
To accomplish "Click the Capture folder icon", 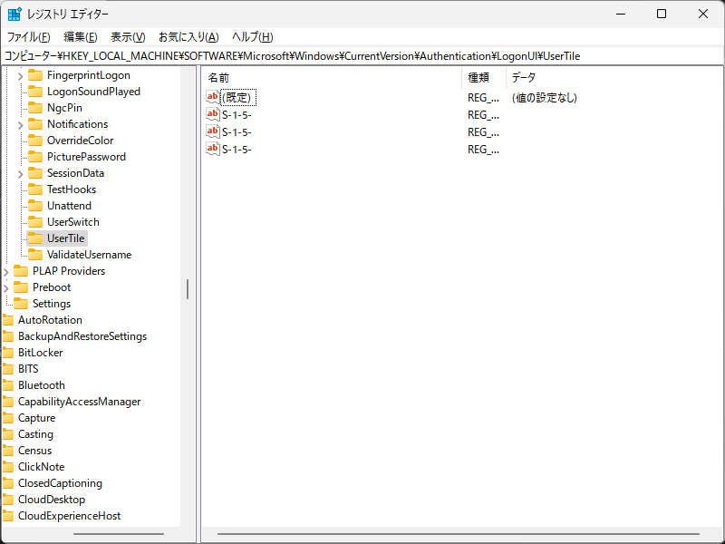I will pos(8,418).
